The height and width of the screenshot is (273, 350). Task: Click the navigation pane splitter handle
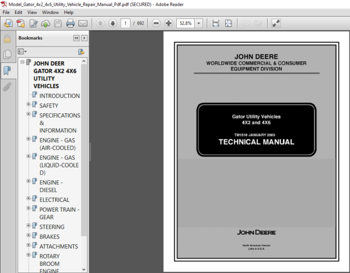[x=90, y=152]
